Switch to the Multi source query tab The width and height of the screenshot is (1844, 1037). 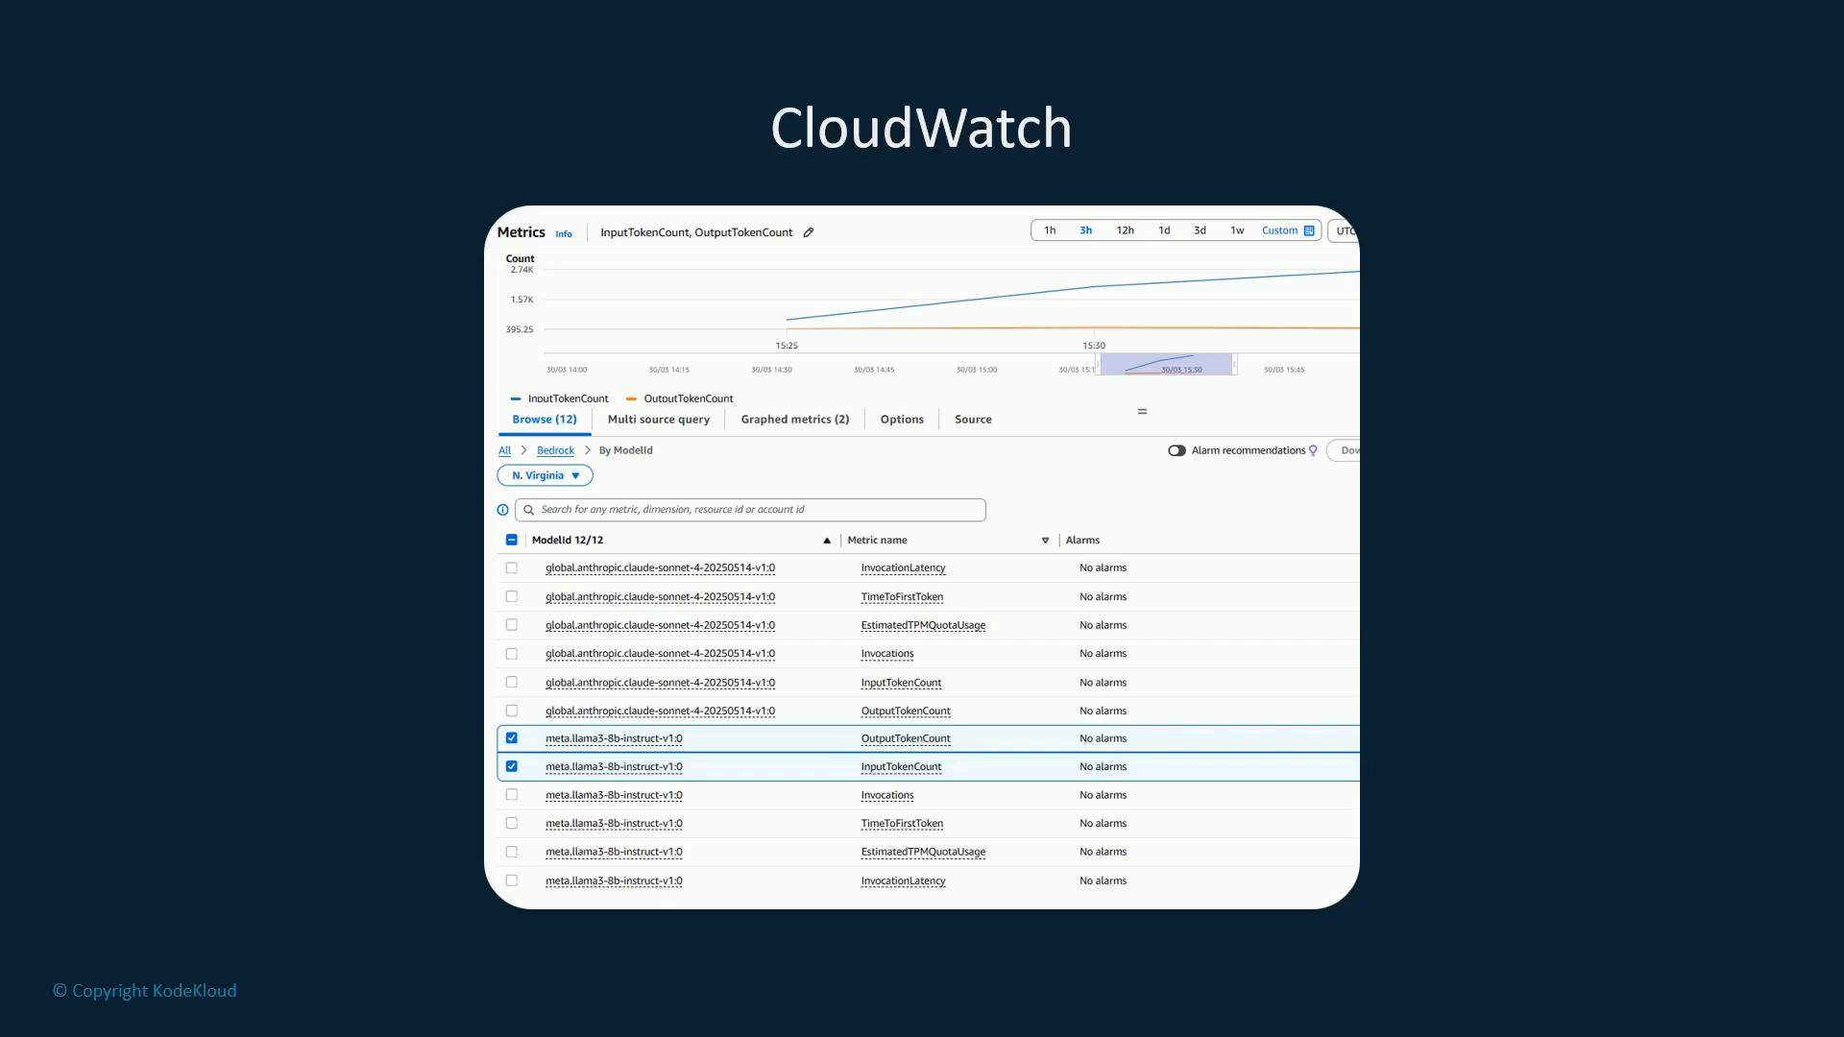pyautogui.click(x=659, y=420)
